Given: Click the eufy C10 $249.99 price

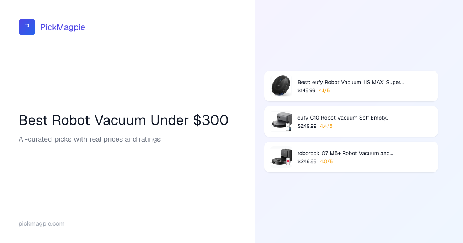Looking at the screenshot, I should 307,126.
